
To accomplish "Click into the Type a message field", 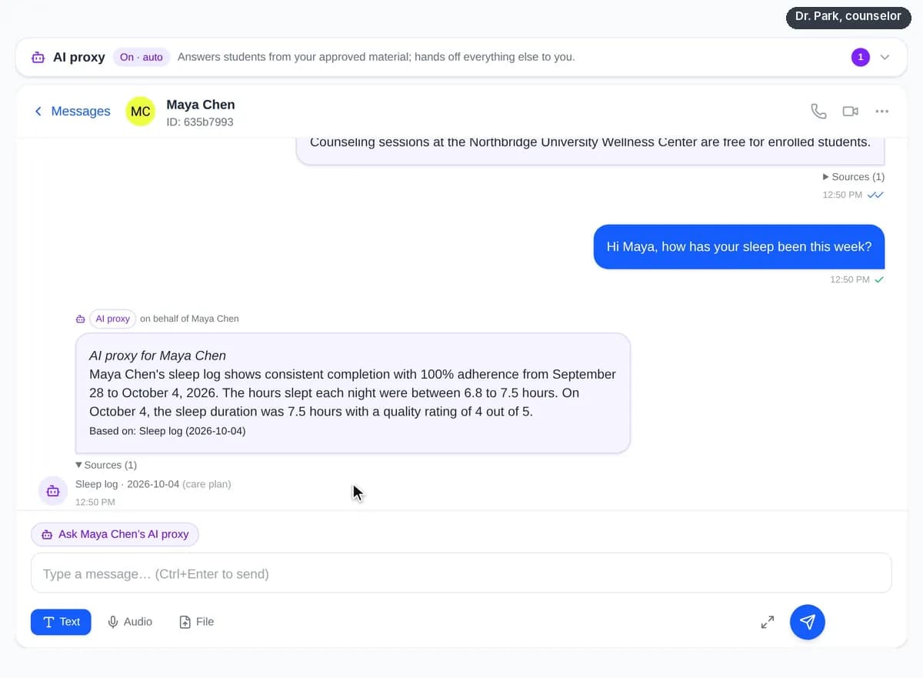I will pos(461,573).
